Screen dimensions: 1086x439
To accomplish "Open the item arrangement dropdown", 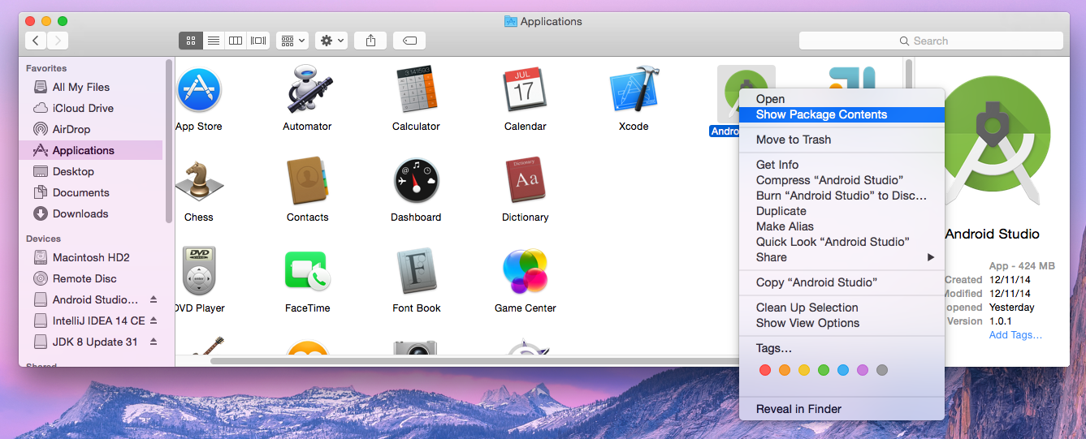I will 292,40.
